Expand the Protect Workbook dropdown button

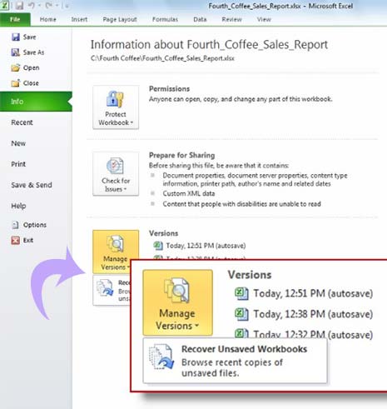click(x=116, y=107)
